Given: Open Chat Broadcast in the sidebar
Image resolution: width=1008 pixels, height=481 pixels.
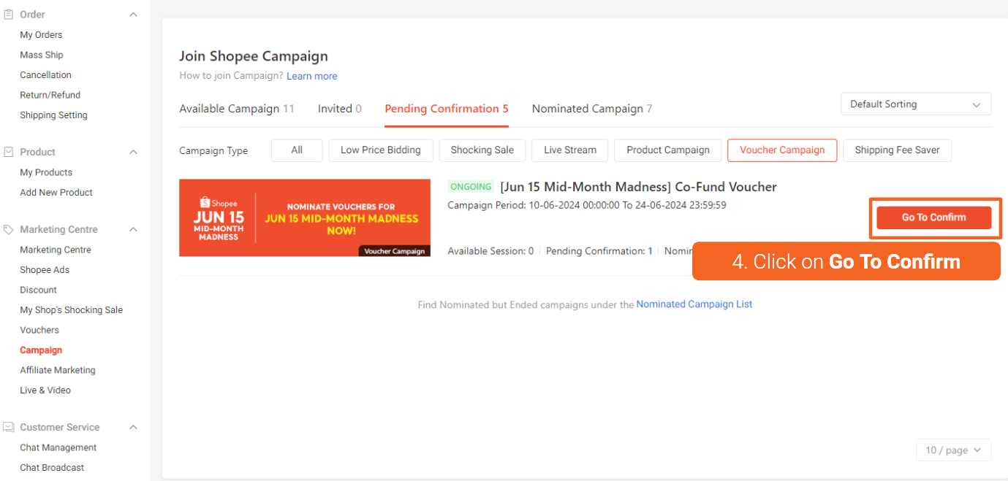Looking at the screenshot, I should tap(50, 467).
